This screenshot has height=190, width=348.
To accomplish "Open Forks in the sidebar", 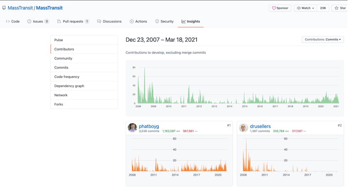I will coord(84,104).
